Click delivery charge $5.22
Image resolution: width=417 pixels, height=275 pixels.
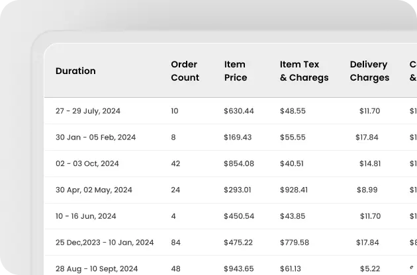pos(370,268)
